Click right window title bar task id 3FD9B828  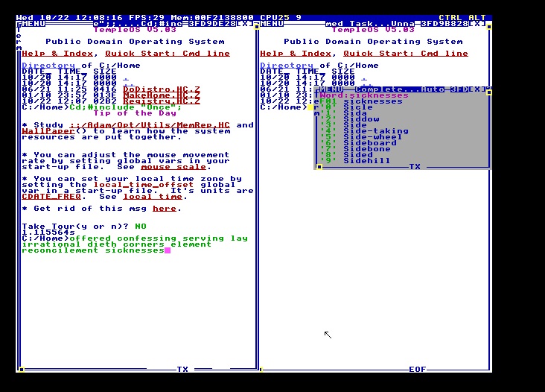click(x=444, y=24)
